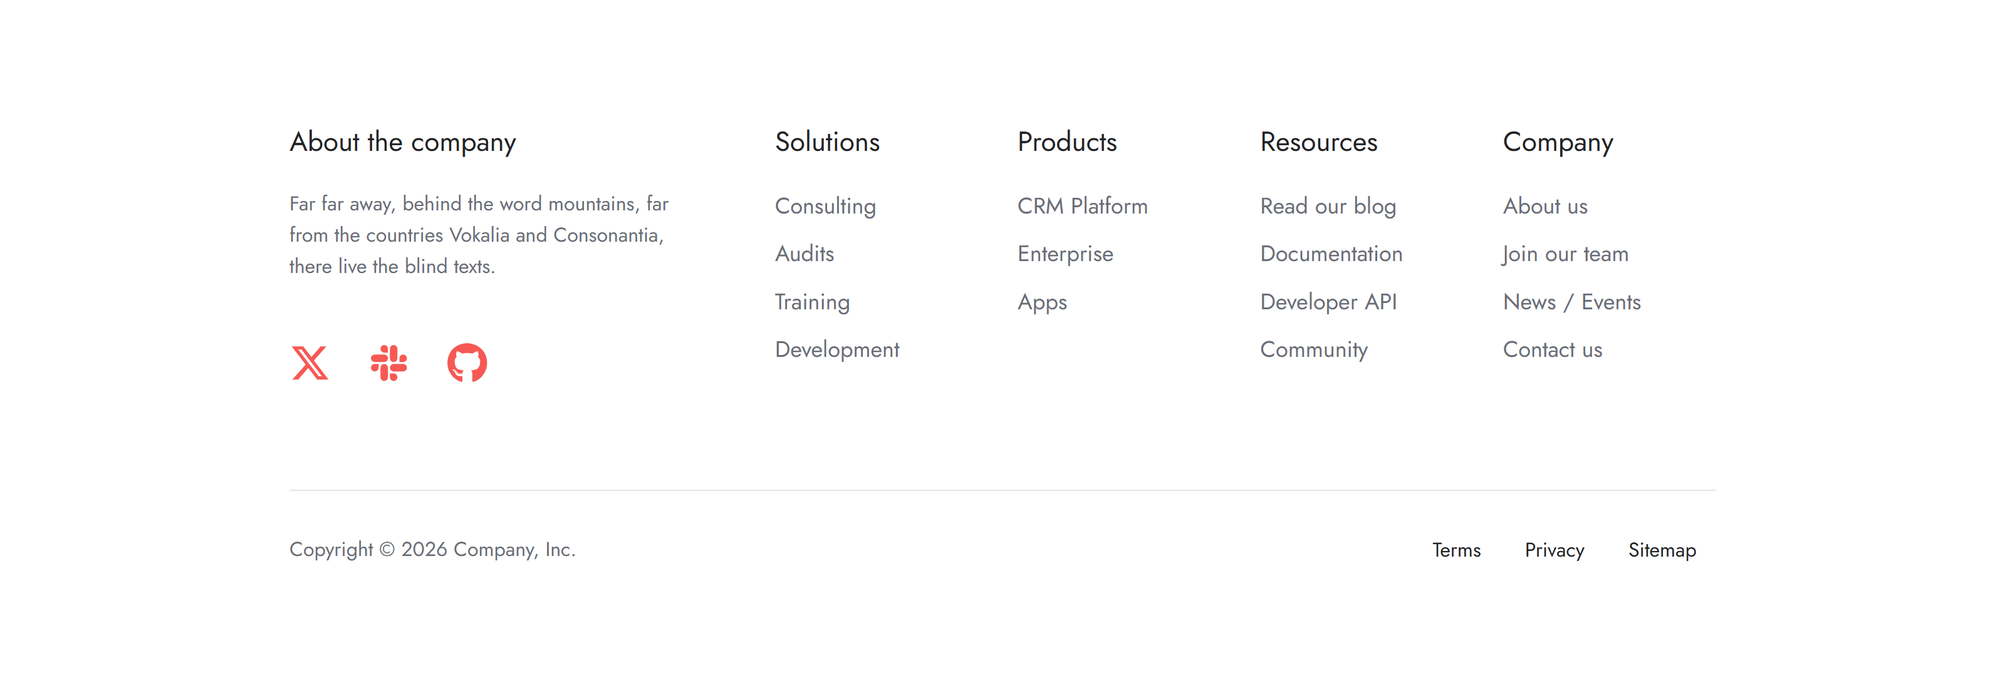This screenshot has width=2005, height=690.
Task: Open the News / Events link
Action: 1571,302
